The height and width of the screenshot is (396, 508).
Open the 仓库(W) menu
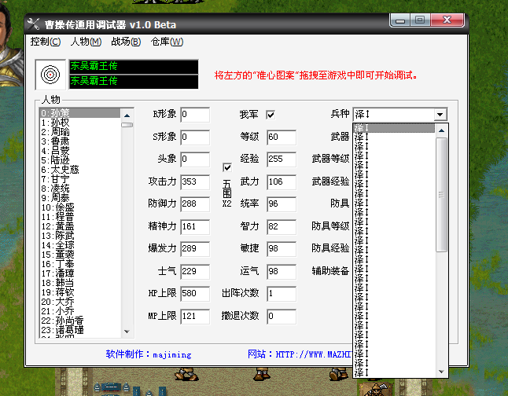[166, 42]
